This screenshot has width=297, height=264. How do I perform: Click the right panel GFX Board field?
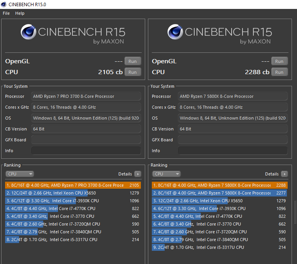(232, 140)
